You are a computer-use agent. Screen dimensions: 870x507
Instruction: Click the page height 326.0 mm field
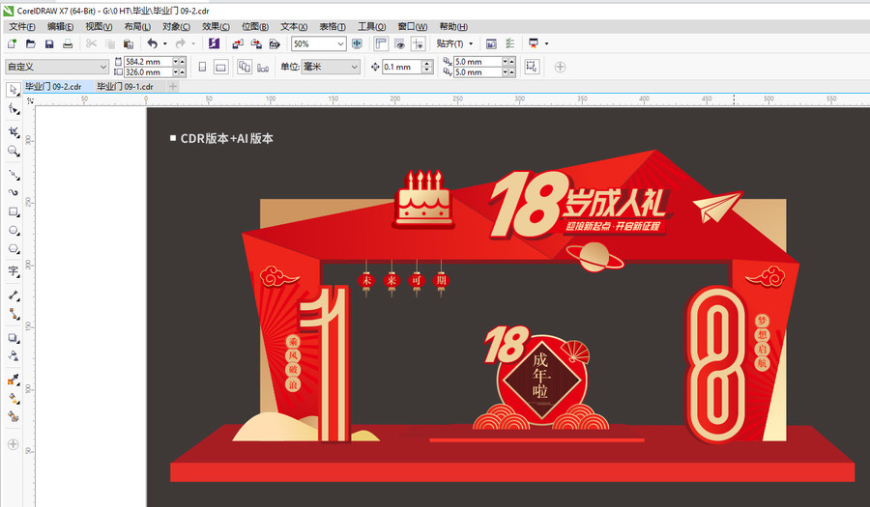click(148, 72)
